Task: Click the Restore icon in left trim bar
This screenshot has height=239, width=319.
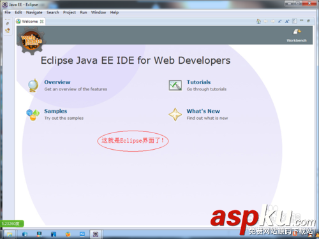Action: 8,24
